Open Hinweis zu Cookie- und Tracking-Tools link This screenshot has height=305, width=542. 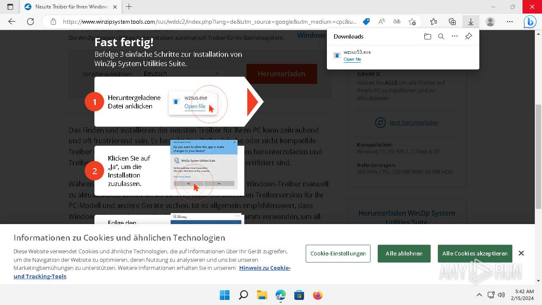pyautogui.click(x=152, y=272)
